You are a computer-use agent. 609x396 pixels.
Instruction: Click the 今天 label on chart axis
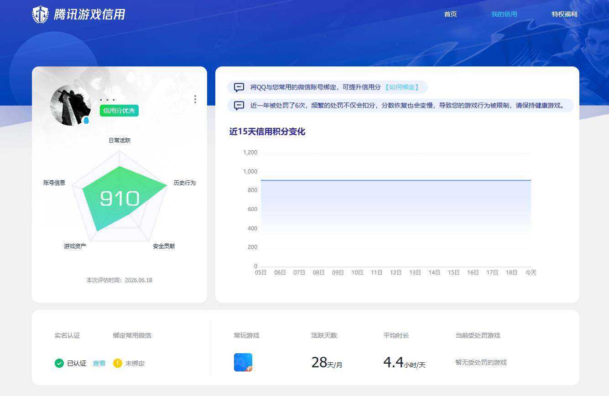[x=531, y=272]
